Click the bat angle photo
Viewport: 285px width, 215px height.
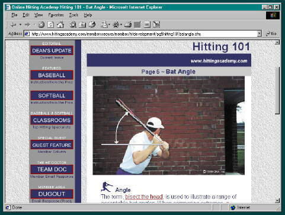(169, 126)
